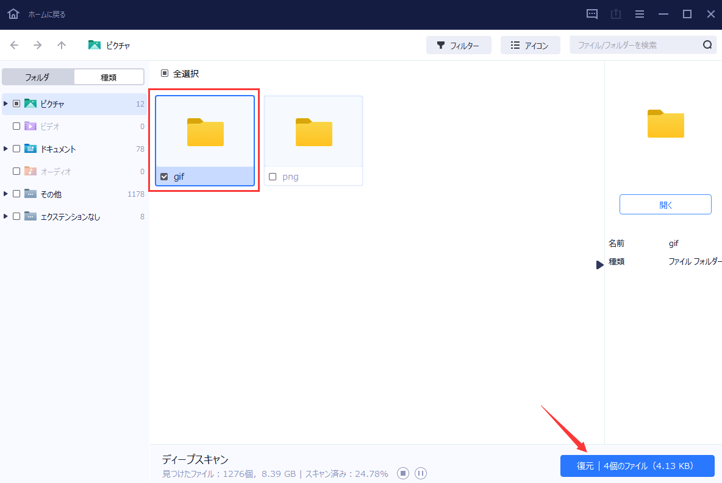This screenshot has width=722, height=483.
Task: Click the search magnifier icon
Action: [707, 44]
